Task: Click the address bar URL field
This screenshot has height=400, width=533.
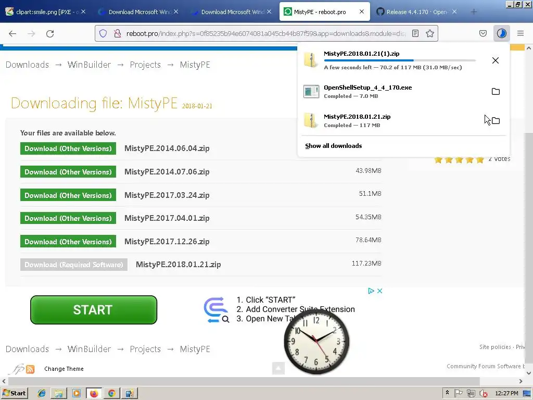Action: click(265, 33)
